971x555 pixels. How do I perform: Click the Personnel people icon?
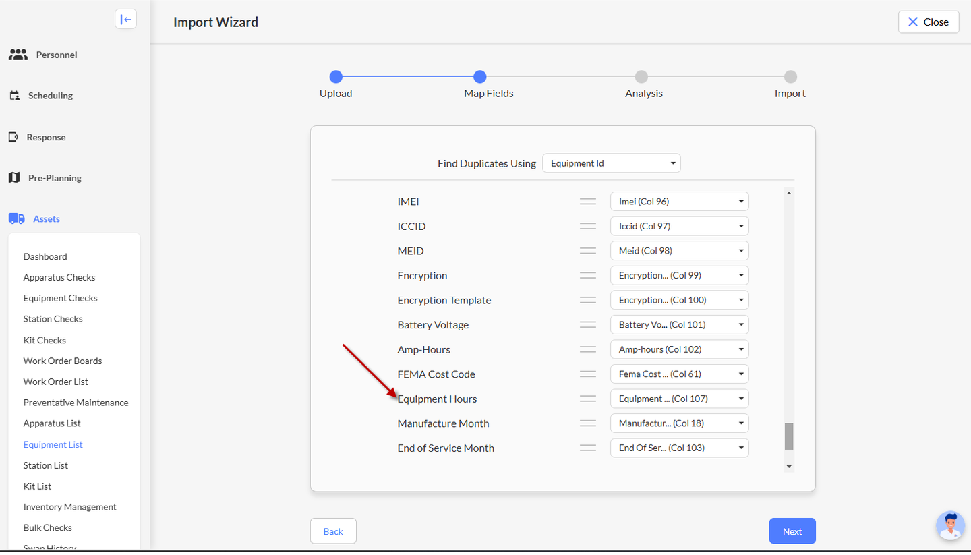[18, 55]
